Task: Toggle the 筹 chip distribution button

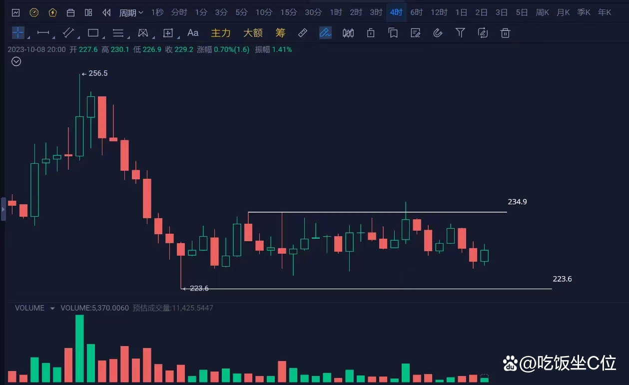Action: pos(280,33)
